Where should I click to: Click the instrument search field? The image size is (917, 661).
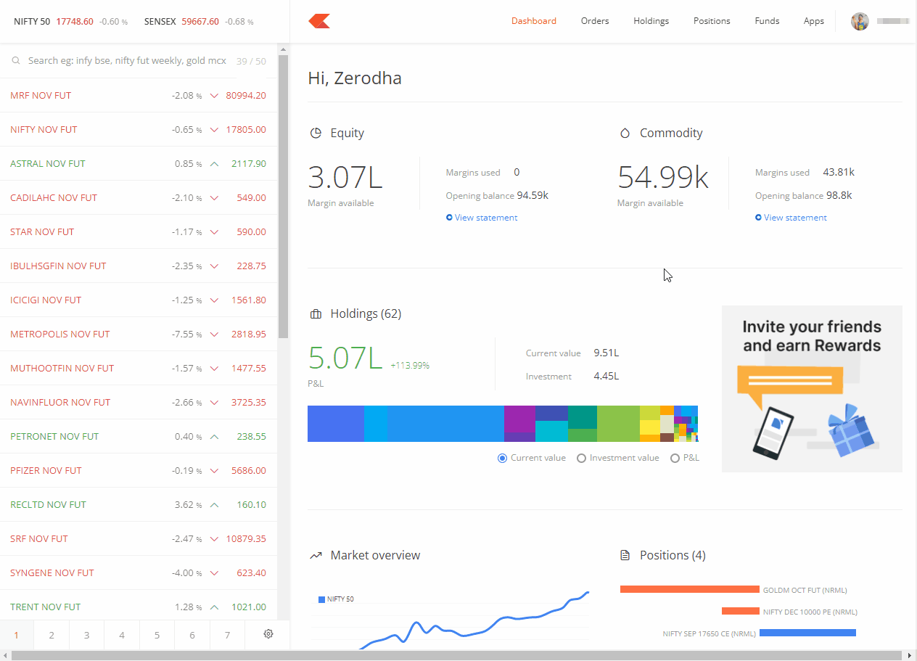tap(127, 61)
